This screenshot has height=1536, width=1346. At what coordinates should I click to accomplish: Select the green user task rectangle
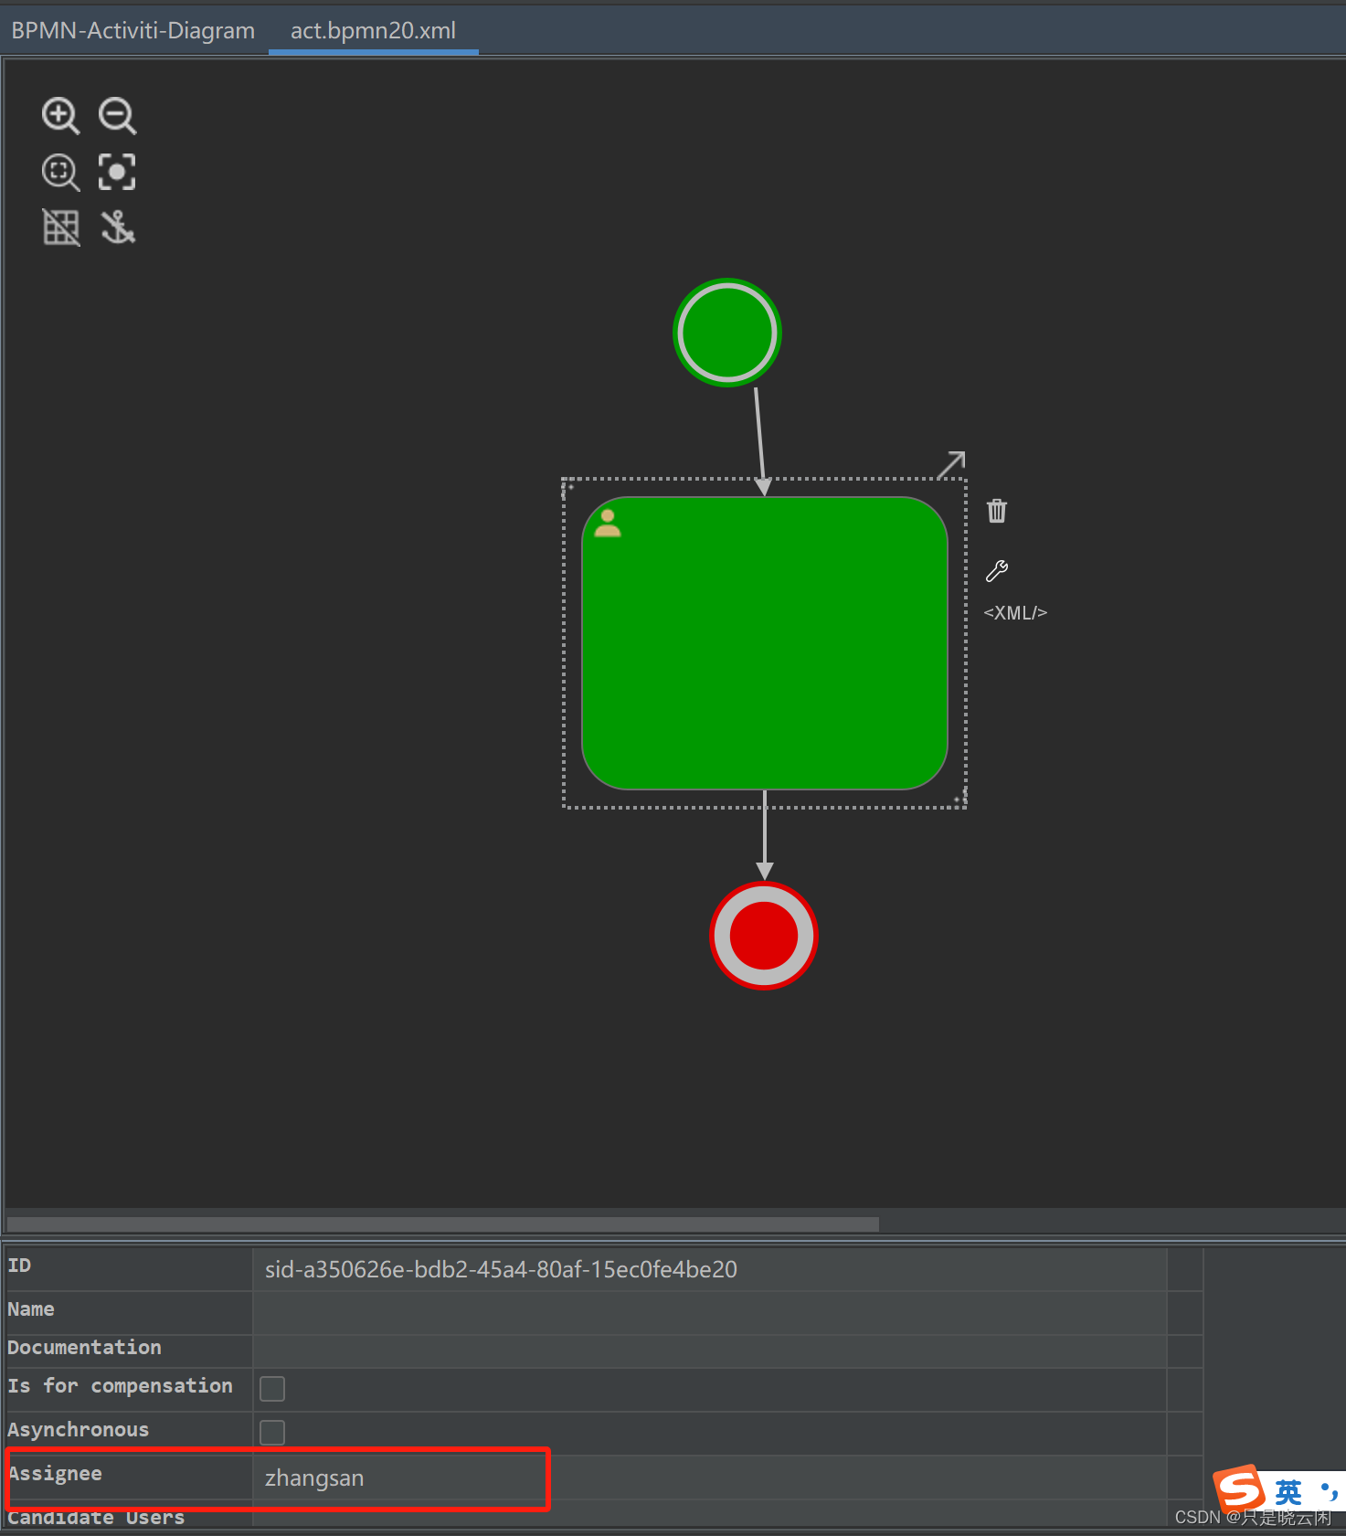pos(765,643)
